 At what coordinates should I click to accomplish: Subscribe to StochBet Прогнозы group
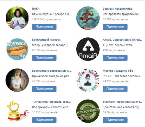[x=115, y=120]
